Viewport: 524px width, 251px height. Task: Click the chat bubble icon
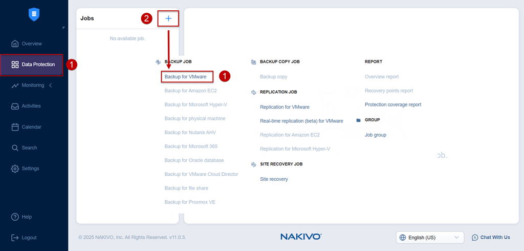(x=475, y=237)
